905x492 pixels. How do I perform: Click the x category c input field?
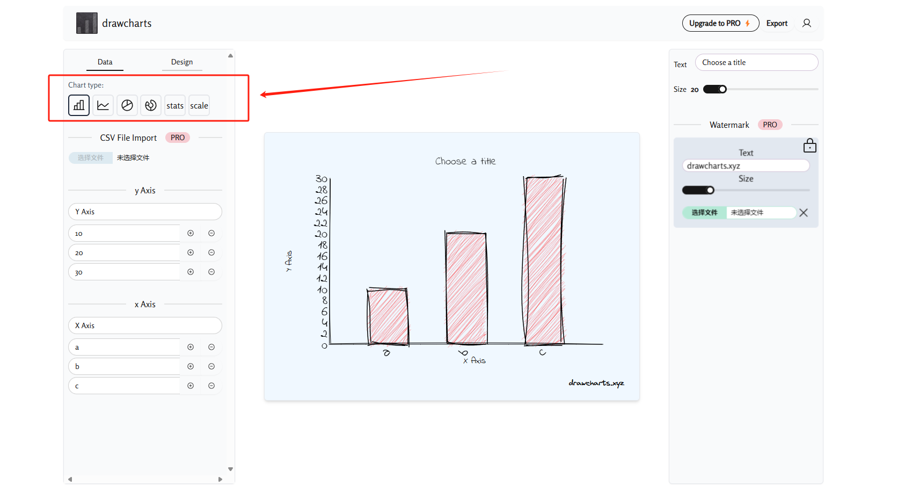point(125,386)
